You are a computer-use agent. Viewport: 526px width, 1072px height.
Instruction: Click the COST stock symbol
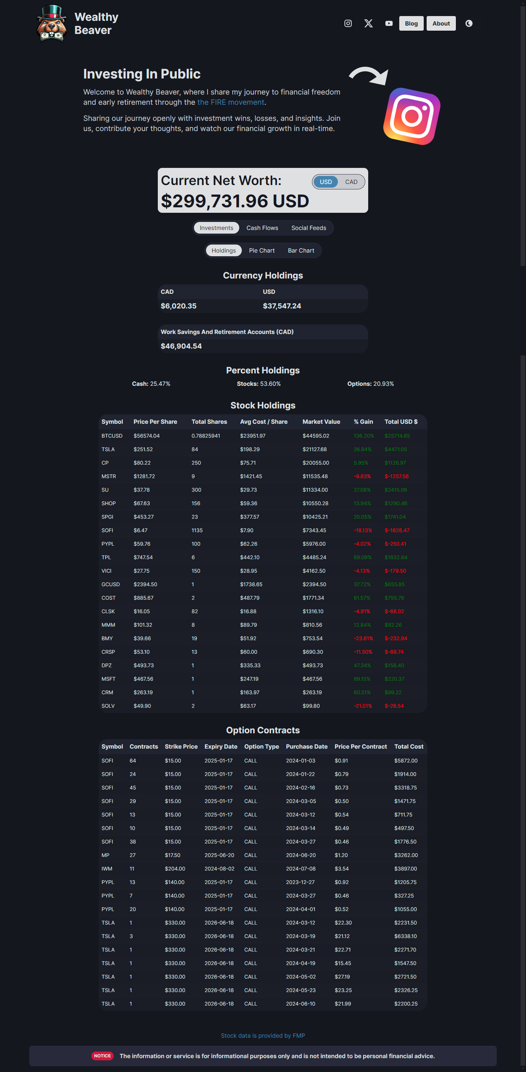(x=108, y=598)
